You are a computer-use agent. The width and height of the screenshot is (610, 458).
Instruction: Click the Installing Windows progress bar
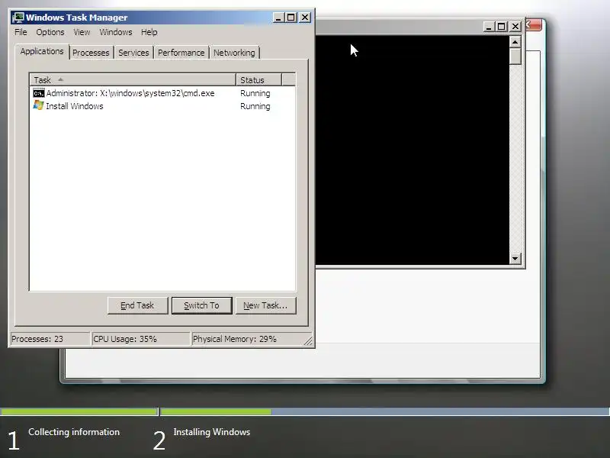[385, 411]
